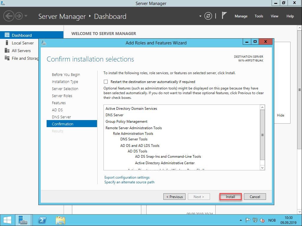Viewport: 302px width, 226px height.
Task: Click the wizard title bar icon
Action: click(x=44, y=43)
